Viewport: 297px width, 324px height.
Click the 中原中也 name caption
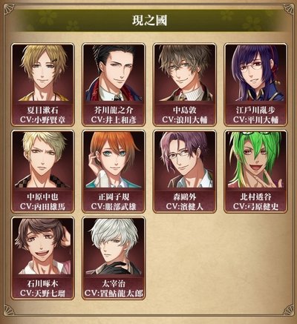[43, 196]
